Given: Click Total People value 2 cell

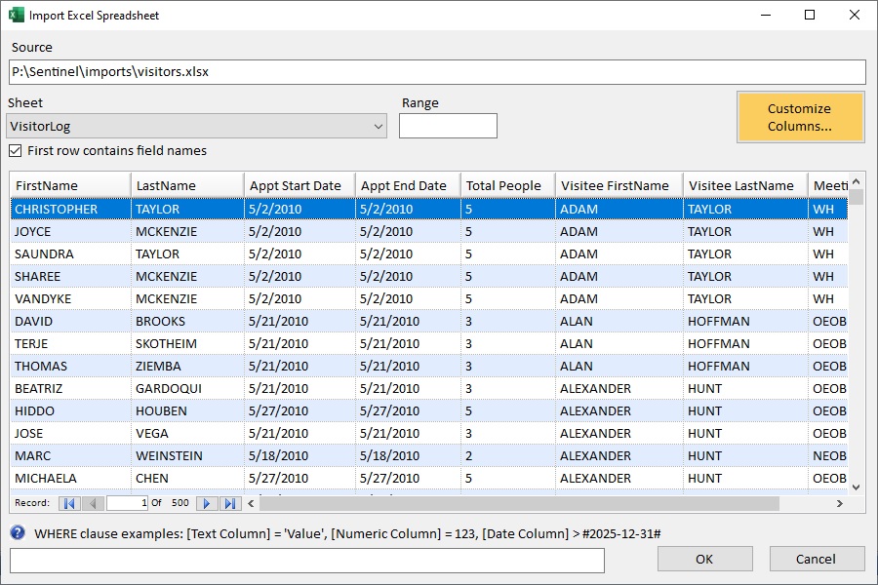Looking at the screenshot, I should pyautogui.click(x=508, y=455).
